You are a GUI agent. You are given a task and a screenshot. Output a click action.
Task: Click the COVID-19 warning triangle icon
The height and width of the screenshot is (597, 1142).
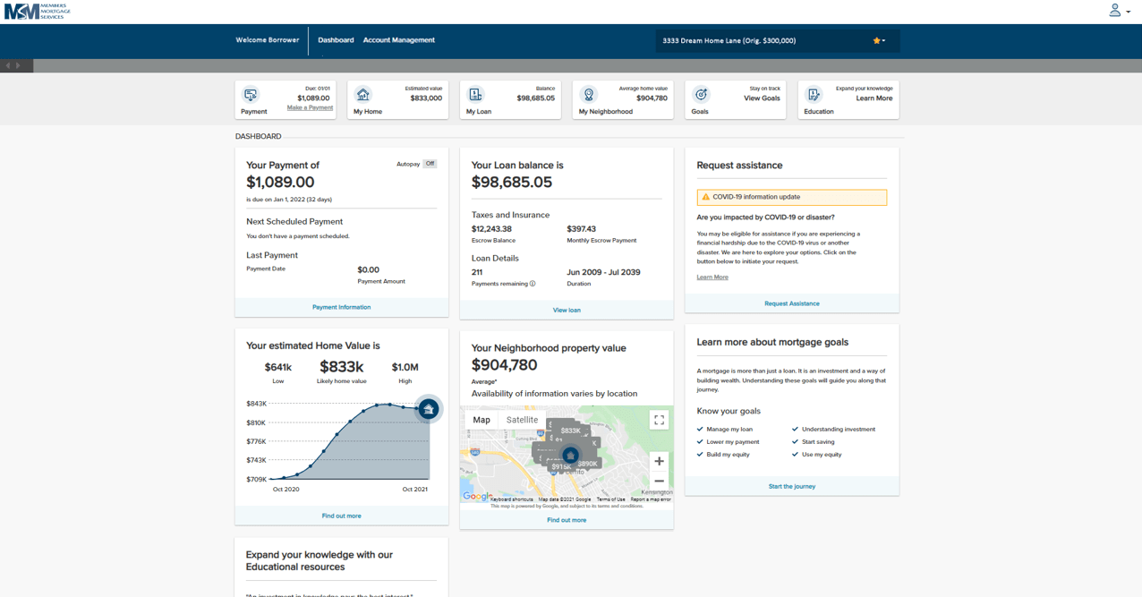(x=705, y=197)
